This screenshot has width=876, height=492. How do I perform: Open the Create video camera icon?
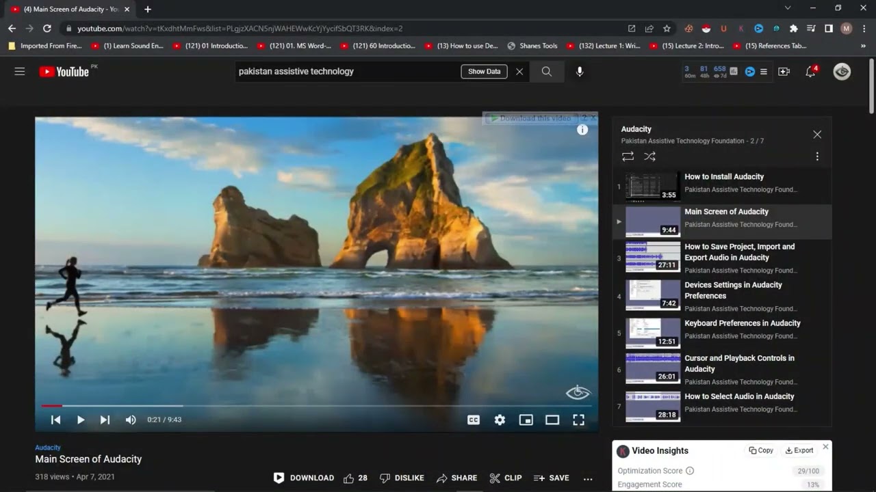[x=784, y=71]
